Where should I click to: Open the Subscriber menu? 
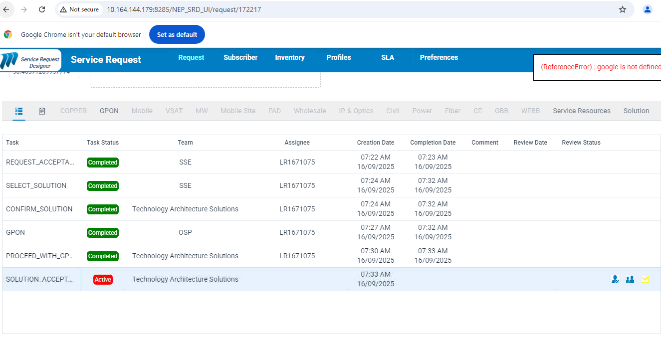coord(240,57)
